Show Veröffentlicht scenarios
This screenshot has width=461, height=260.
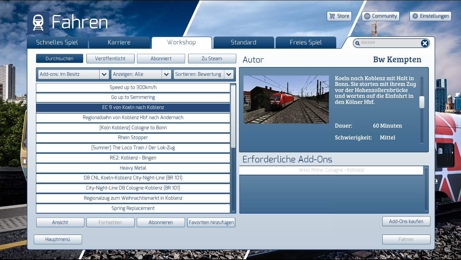click(x=111, y=59)
